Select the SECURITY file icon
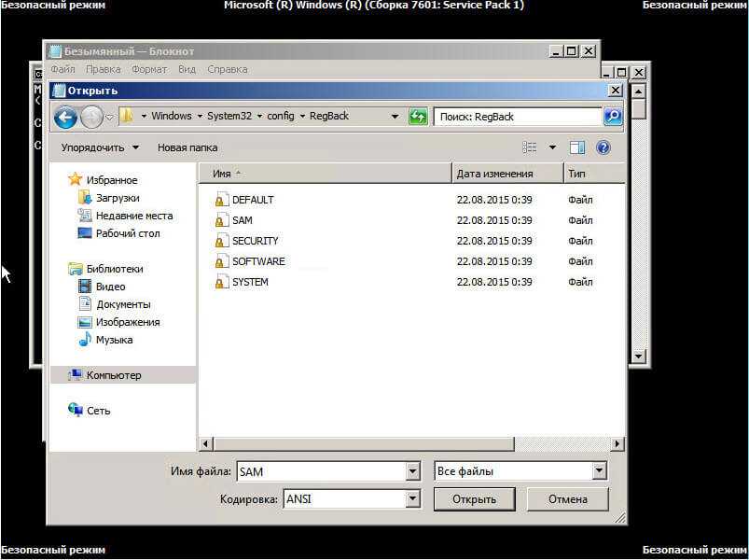 [x=221, y=241]
